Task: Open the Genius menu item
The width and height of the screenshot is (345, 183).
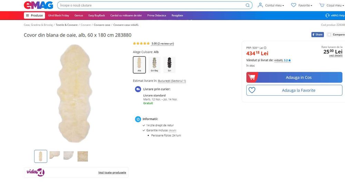Action: click(79, 15)
